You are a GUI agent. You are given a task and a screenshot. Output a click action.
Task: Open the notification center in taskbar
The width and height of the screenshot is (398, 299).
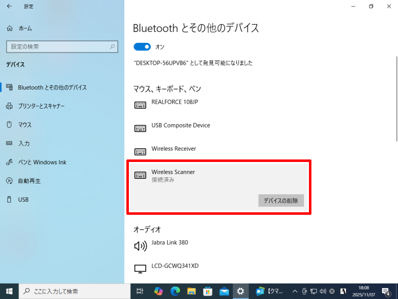pyautogui.click(x=386, y=291)
